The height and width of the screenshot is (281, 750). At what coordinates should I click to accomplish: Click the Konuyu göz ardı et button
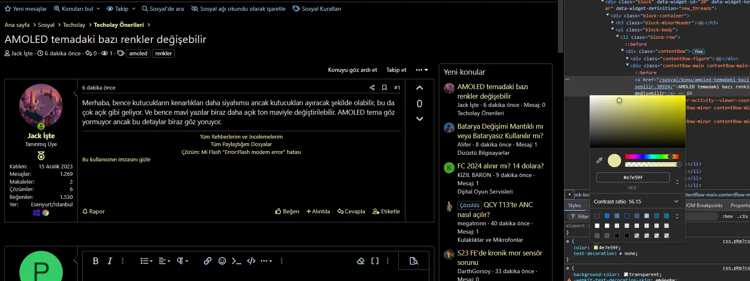[352, 70]
